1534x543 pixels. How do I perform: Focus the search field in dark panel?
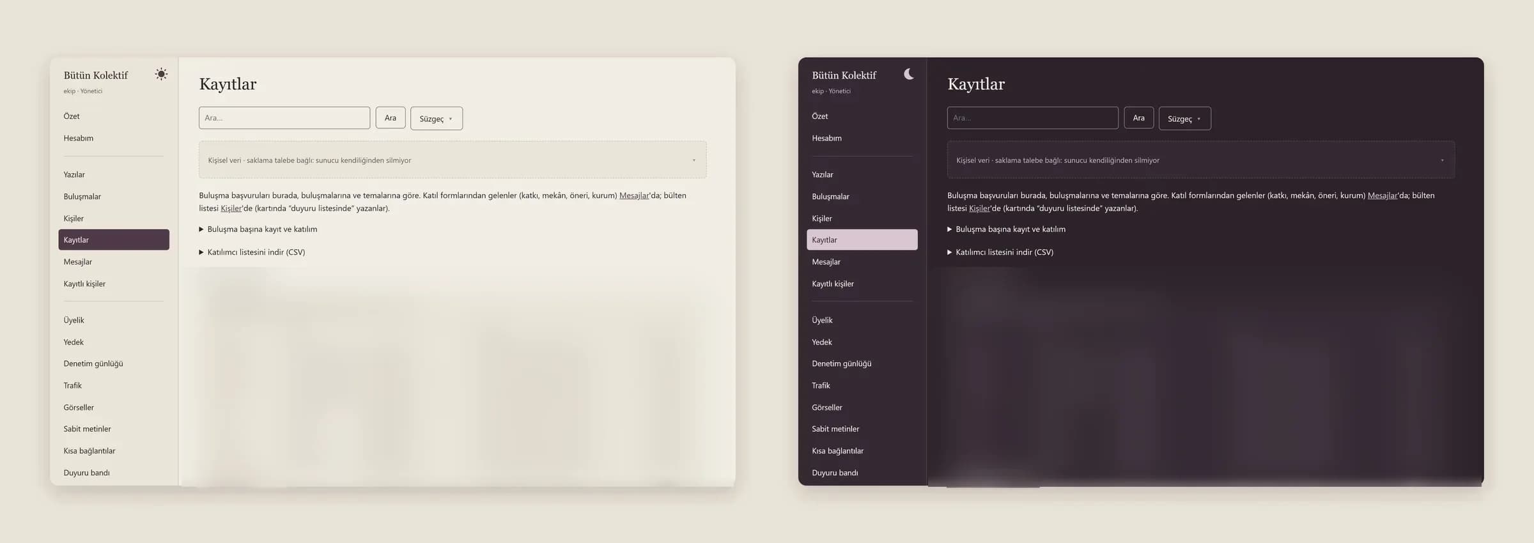[1032, 118]
